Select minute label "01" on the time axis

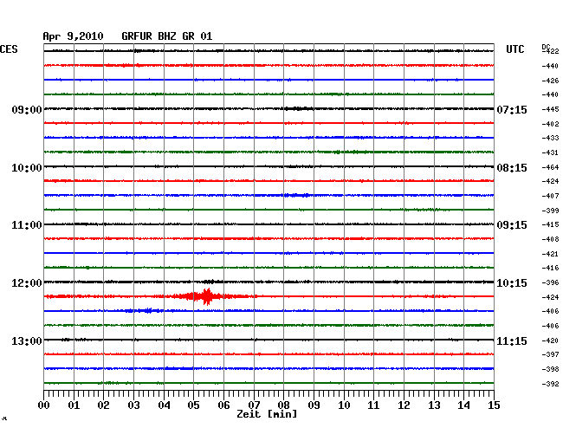pos(74,405)
